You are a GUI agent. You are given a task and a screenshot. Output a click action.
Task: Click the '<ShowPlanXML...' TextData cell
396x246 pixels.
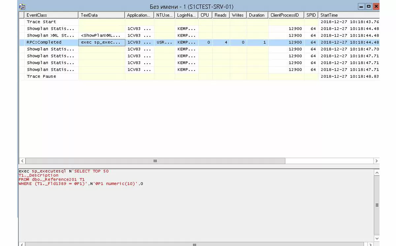click(102, 35)
